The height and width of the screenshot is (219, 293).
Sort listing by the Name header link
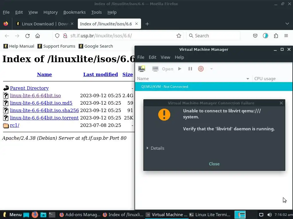point(44,74)
